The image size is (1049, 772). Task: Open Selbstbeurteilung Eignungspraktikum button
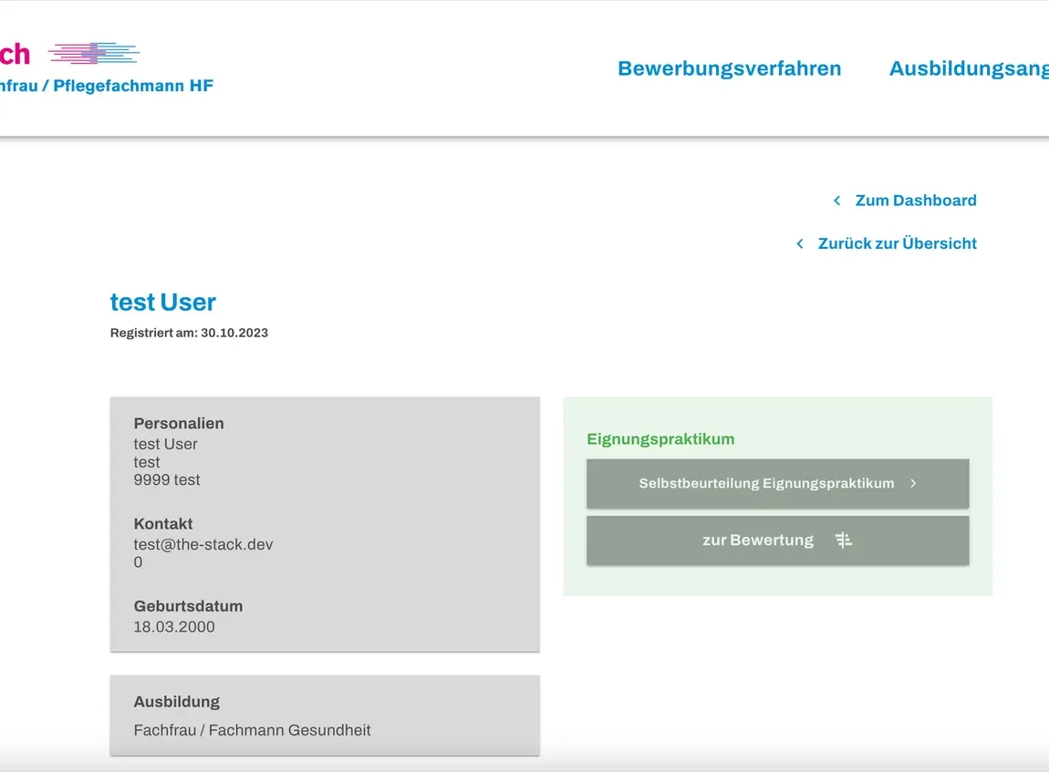pos(777,483)
